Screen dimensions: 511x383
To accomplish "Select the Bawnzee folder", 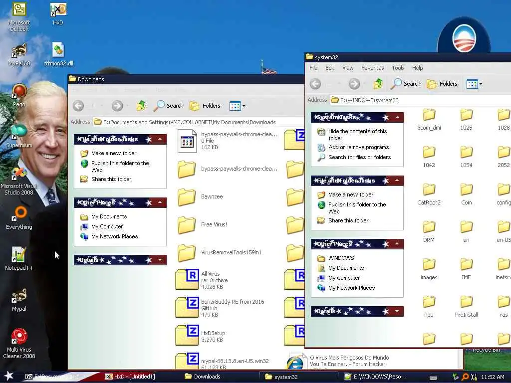I will coord(201,196).
